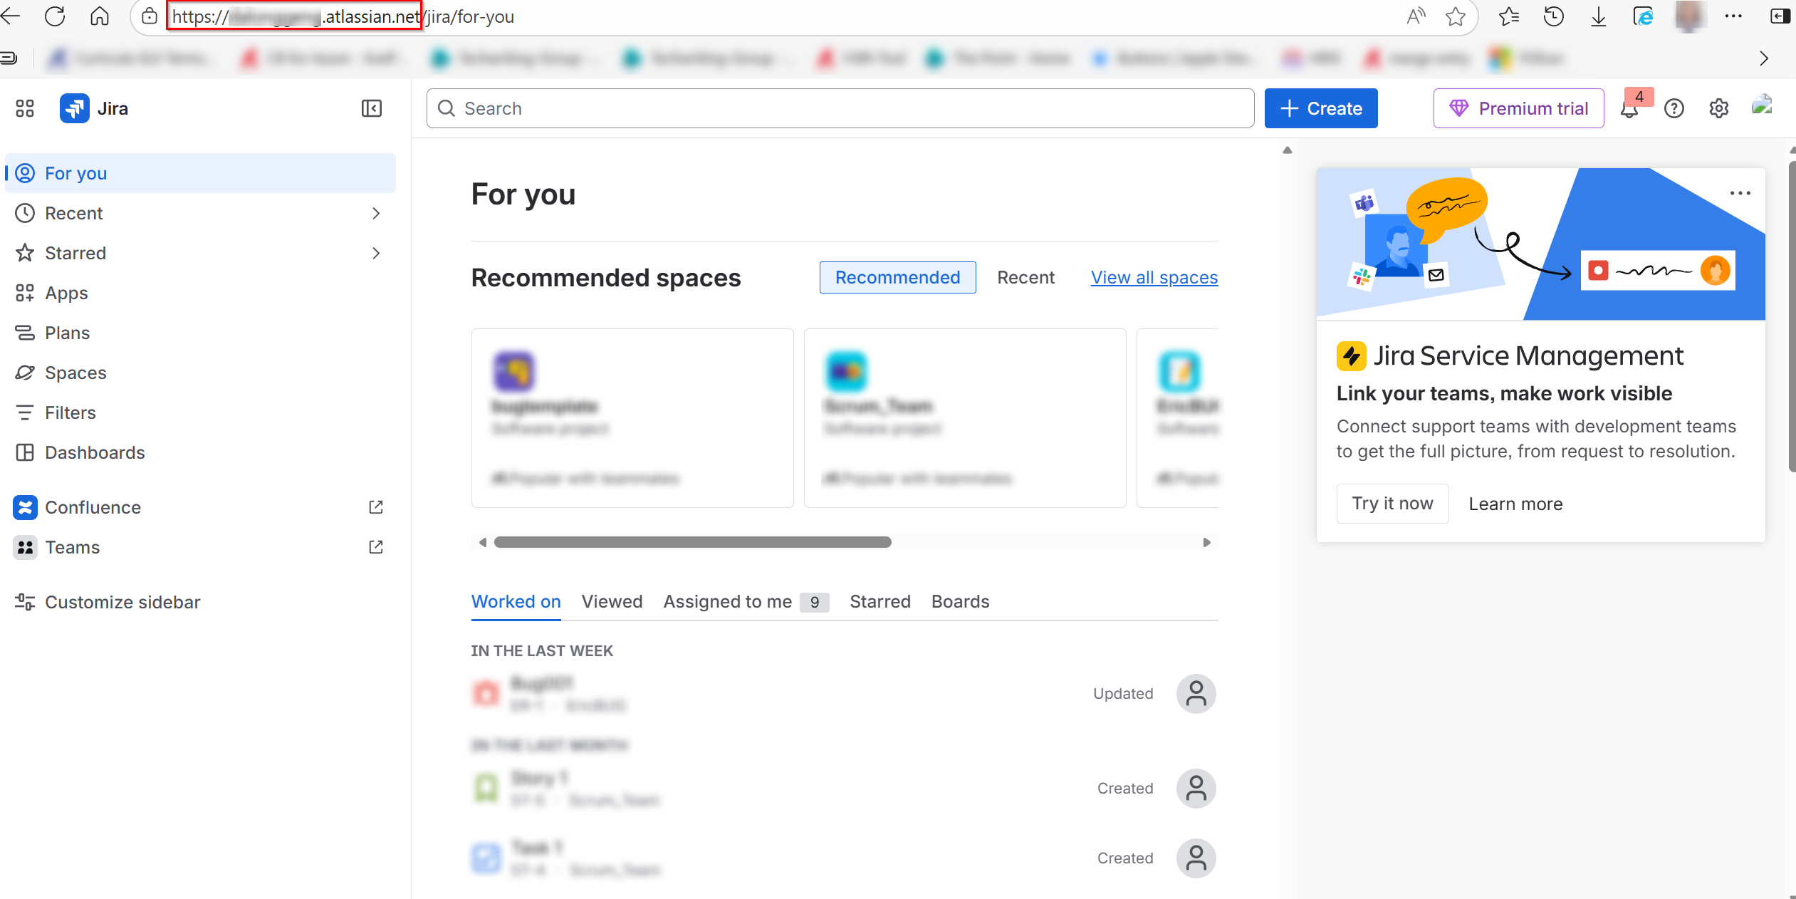Expand the Recent sidebar section
The width and height of the screenshot is (1796, 899).
click(376, 213)
